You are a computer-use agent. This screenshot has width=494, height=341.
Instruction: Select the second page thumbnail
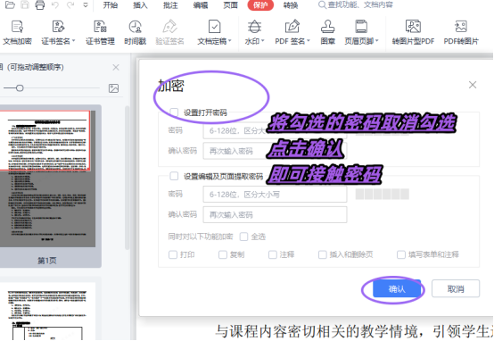[47, 311]
